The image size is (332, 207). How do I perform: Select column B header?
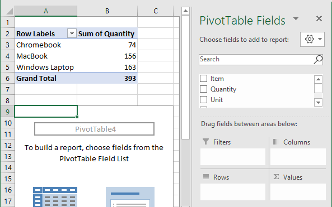(x=107, y=11)
